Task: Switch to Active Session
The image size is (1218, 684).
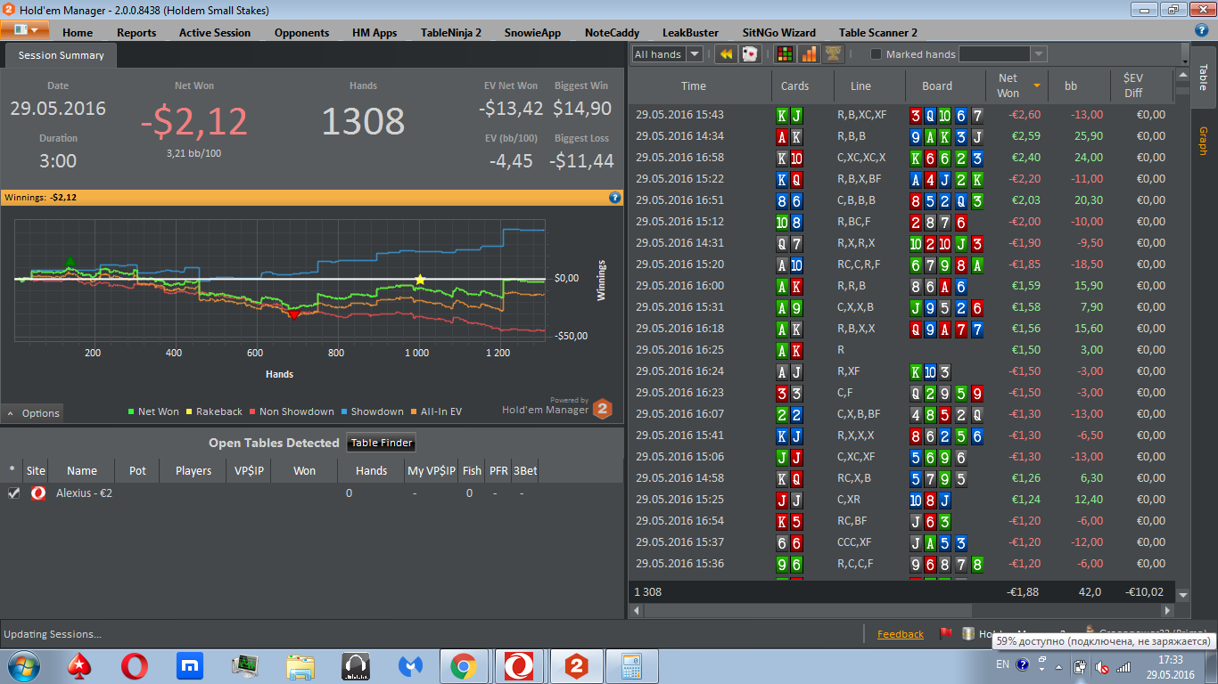Action: click(215, 32)
